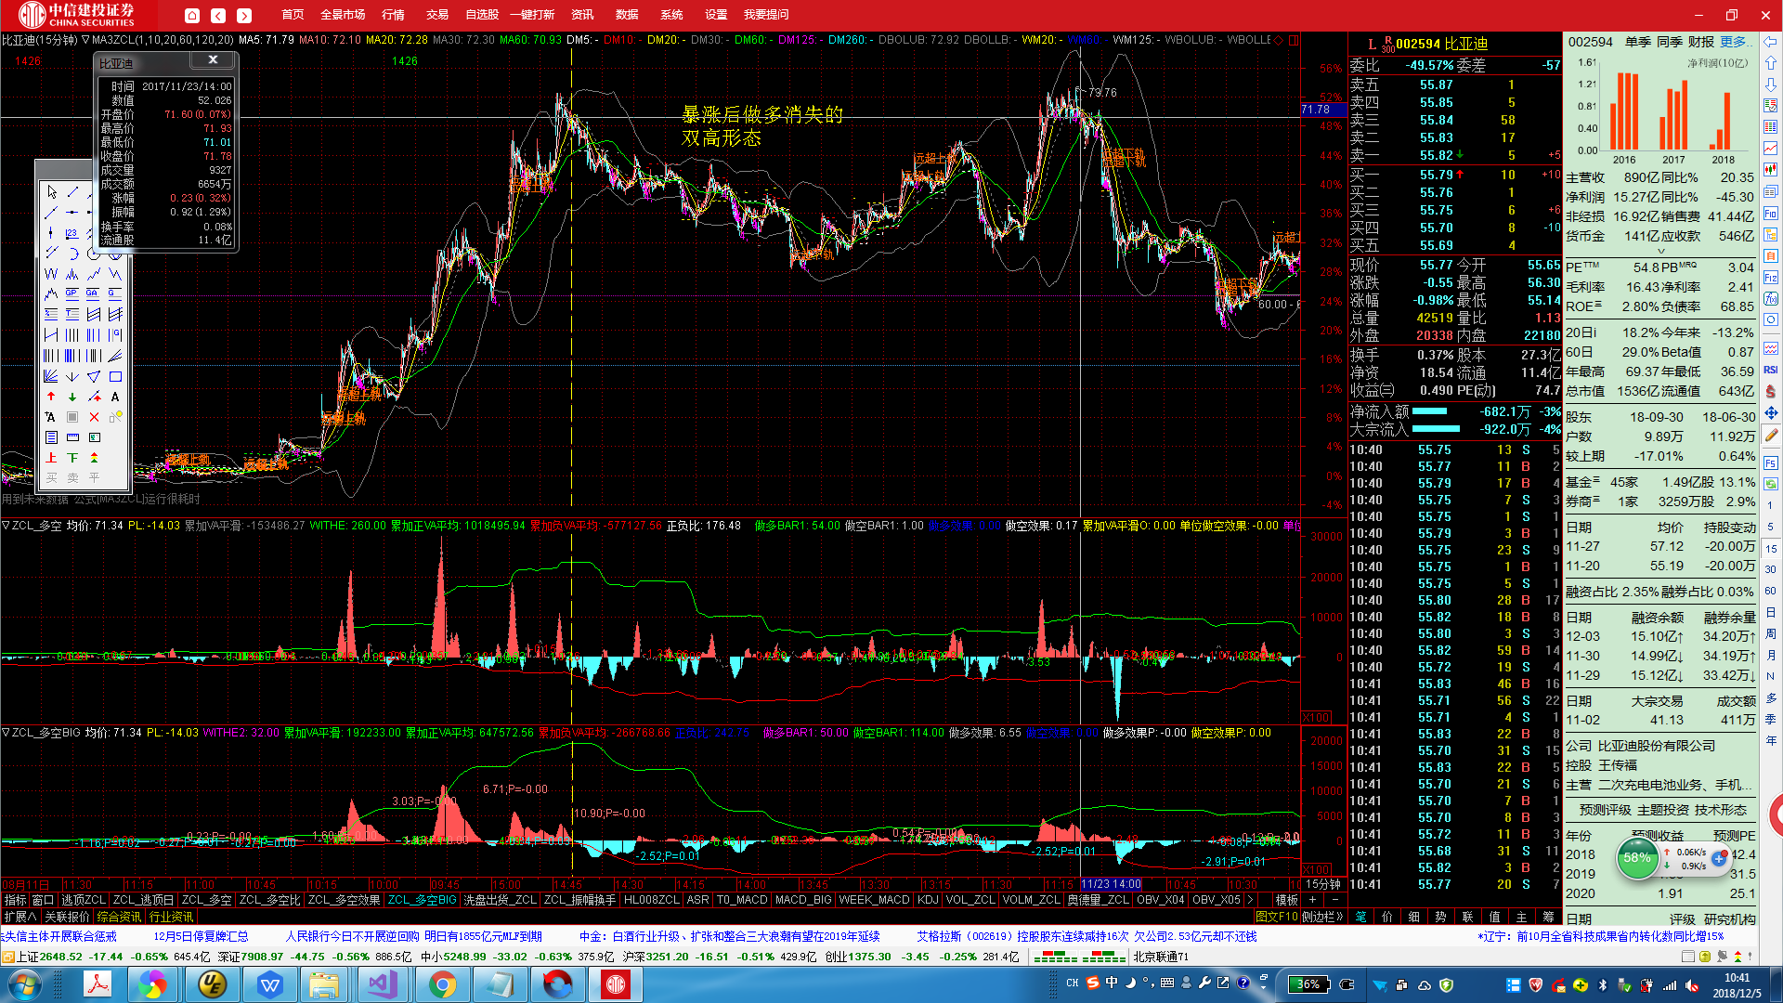1783x1003 pixels.
Task: Expand the financial summary chevron below 货币金
Action: coord(1661,251)
